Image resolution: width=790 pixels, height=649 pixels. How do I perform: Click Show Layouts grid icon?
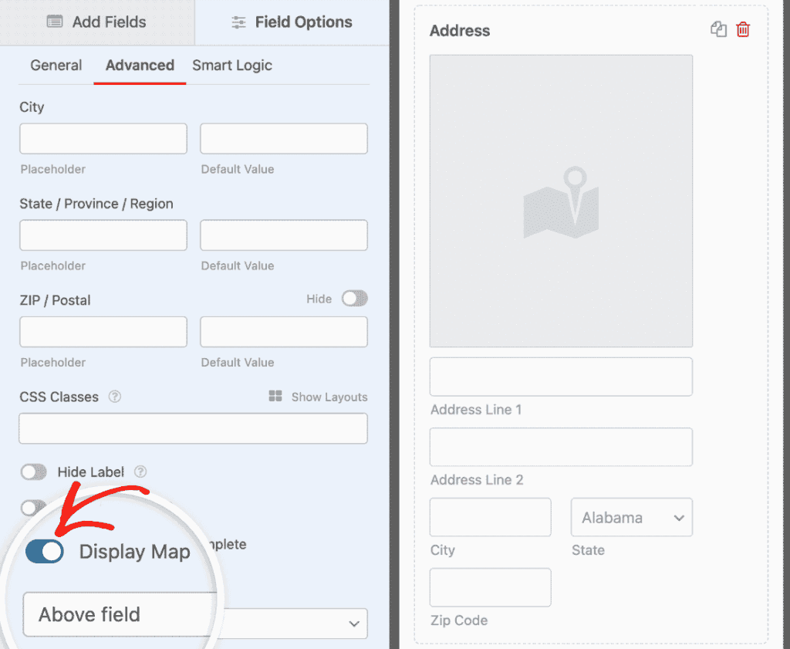tap(275, 397)
